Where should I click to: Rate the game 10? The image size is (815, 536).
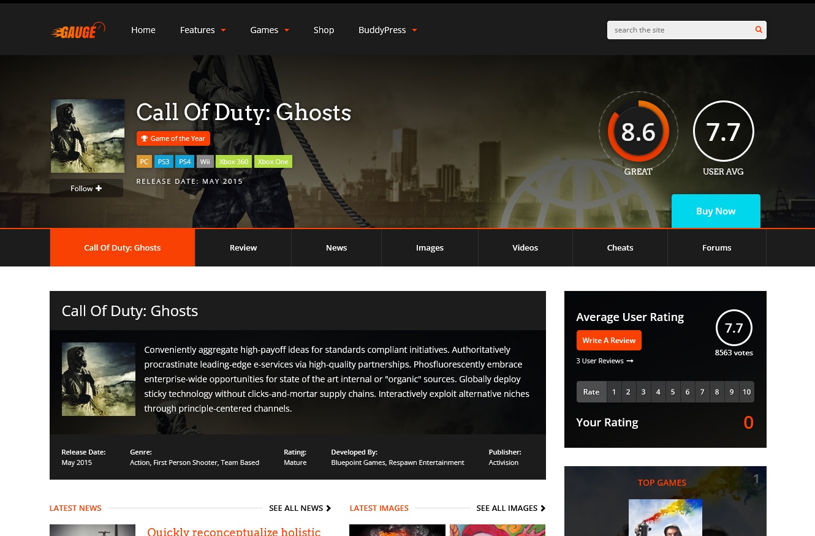pos(746,392)
